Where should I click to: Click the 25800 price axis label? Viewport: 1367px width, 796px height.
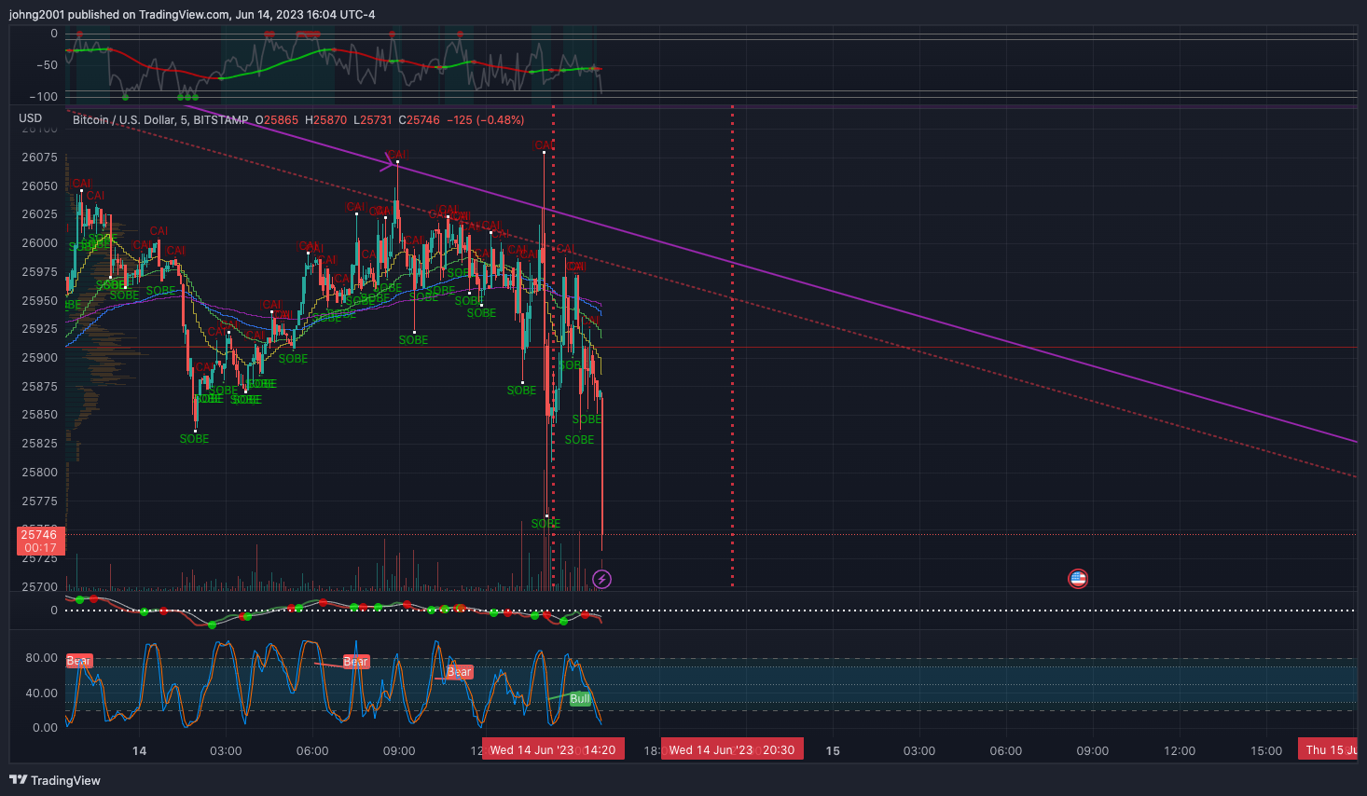[x=40, y=473]
